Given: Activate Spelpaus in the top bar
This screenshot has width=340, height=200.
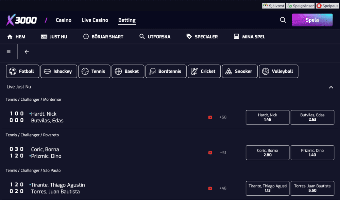Looking at the screenshot, I should [327, 5].
